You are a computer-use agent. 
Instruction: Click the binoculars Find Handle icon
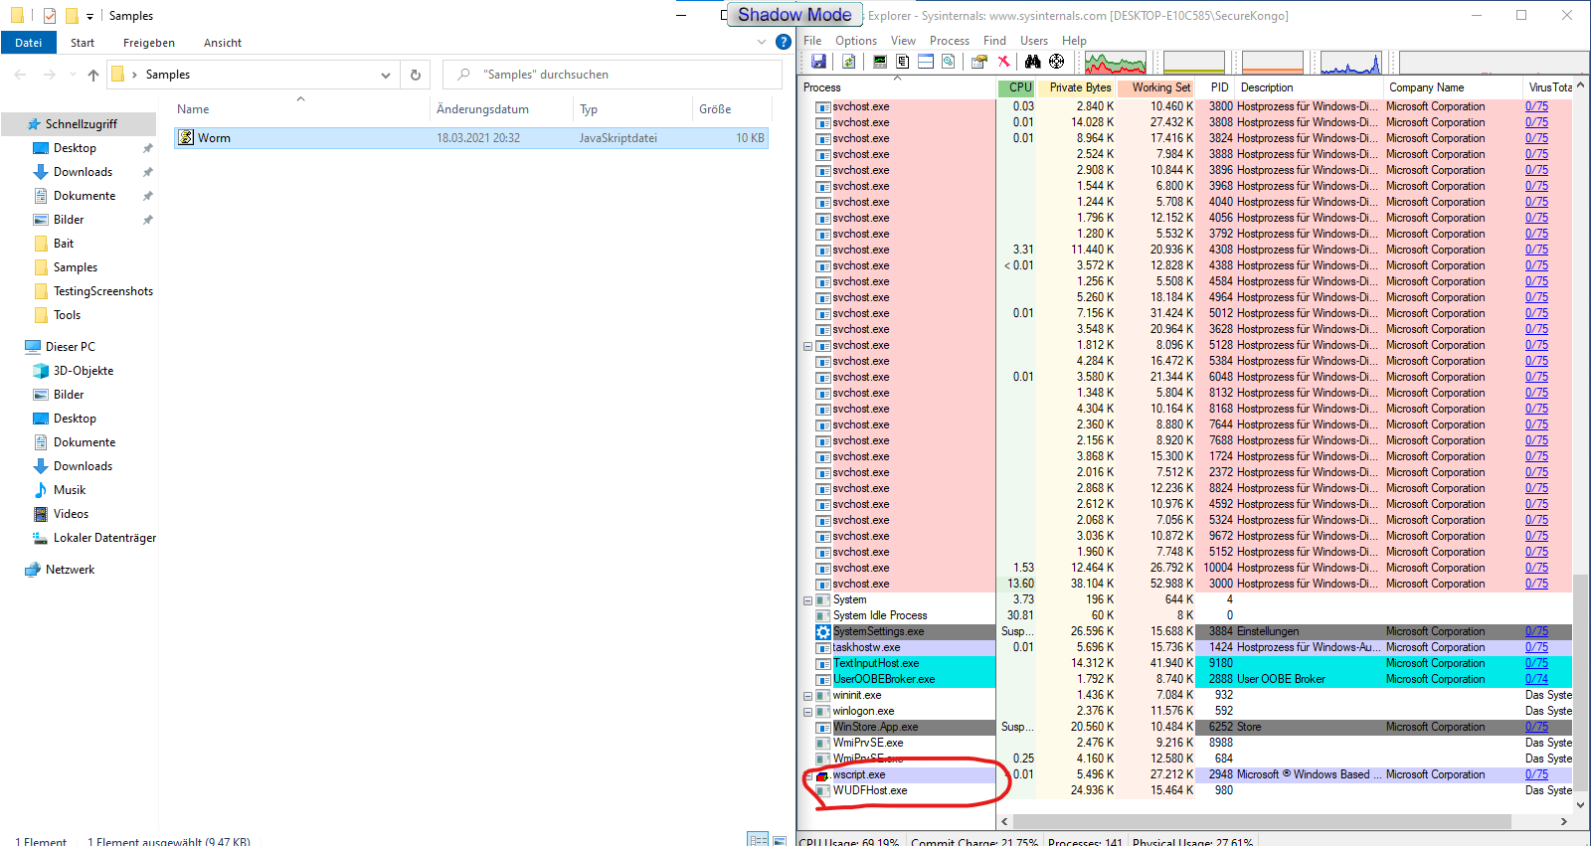[x=1033, y=62]
